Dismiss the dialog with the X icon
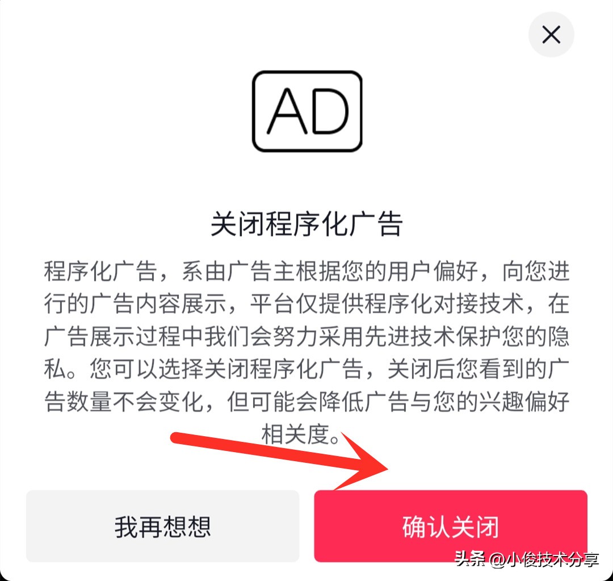This screenshot has width=613, height=581. (x=551, y=35)
